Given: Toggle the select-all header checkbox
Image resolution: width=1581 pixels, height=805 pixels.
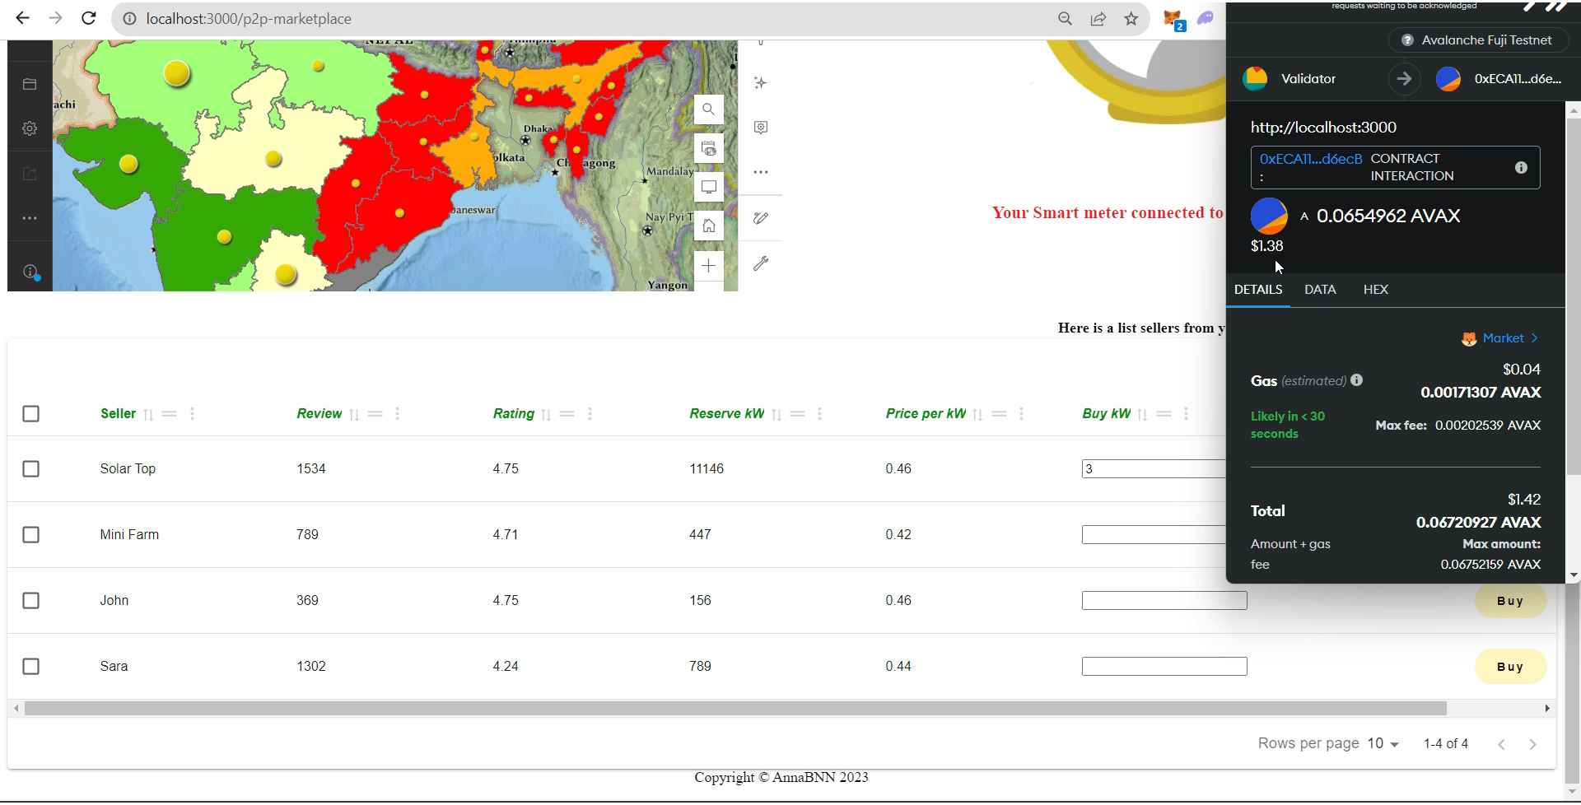Looking at the screenshot, I should [30, 414].
